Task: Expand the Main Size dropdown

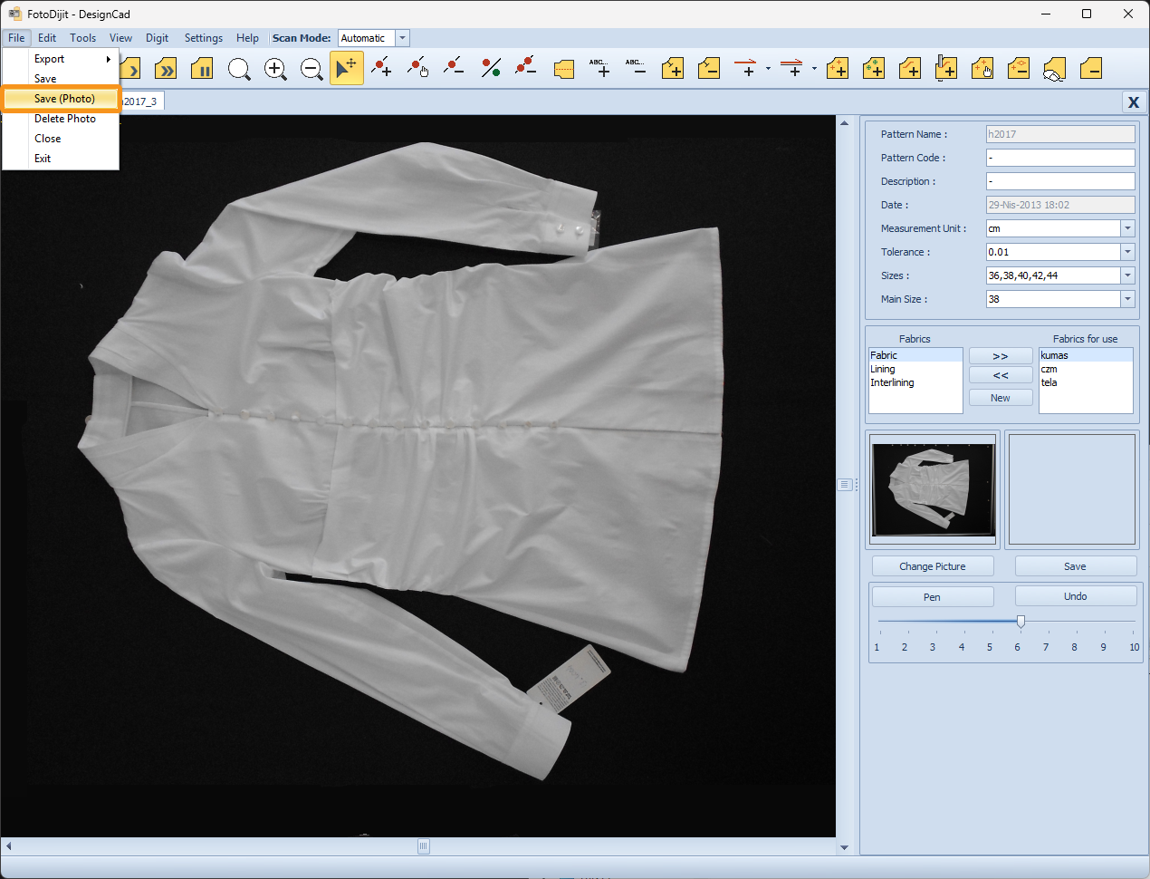Action: (1127, 299)
